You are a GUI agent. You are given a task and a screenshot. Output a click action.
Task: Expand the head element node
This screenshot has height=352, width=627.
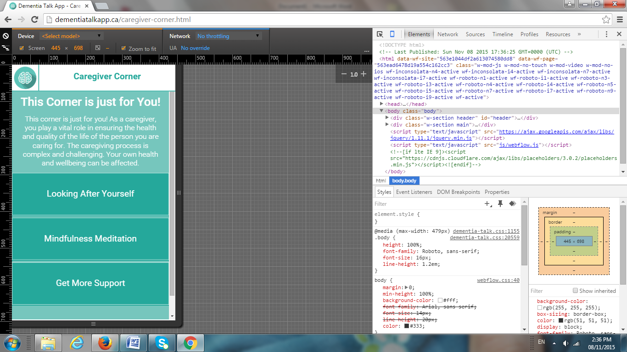click(x=382, y=104)
